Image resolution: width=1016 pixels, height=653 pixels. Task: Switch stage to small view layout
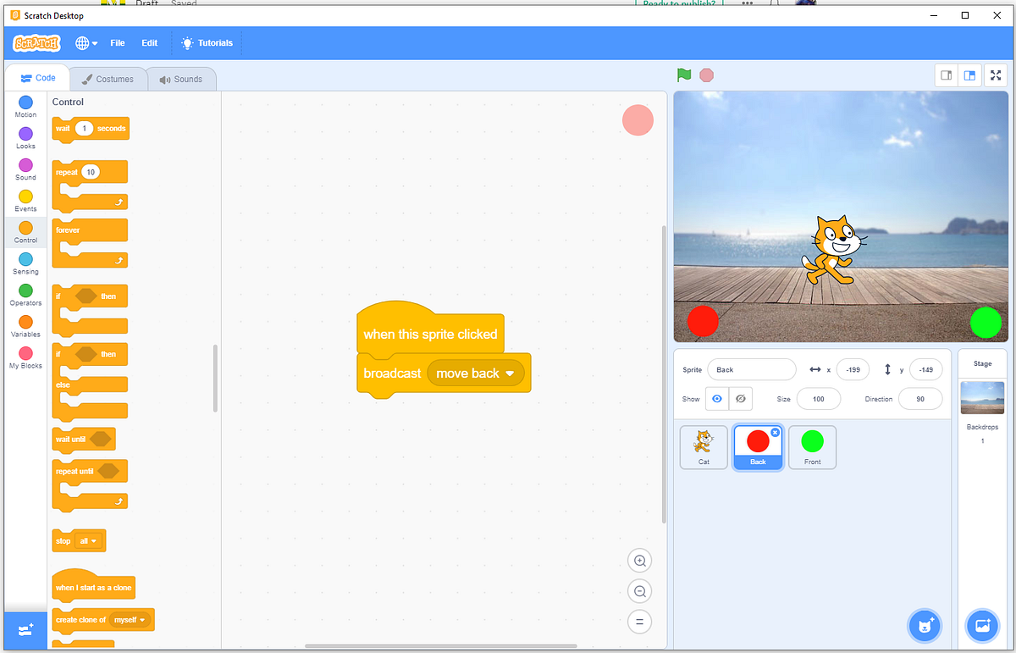[946, 75]
